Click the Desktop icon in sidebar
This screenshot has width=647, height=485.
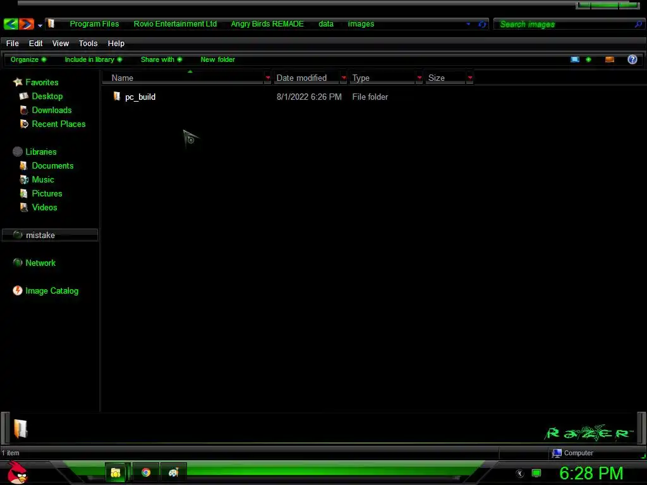coord(24,96)
